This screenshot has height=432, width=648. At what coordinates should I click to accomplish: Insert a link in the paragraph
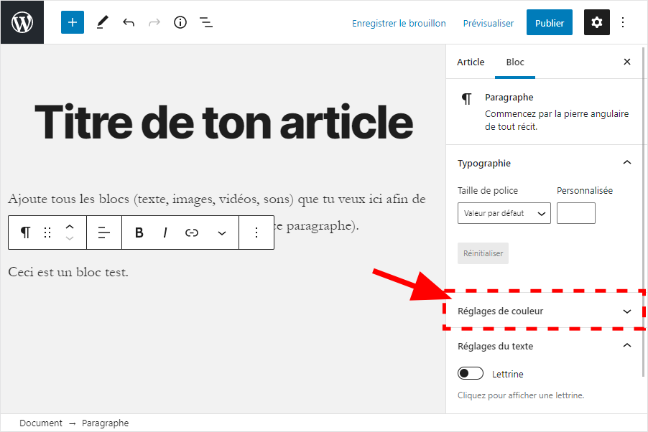tap(192, 233)
